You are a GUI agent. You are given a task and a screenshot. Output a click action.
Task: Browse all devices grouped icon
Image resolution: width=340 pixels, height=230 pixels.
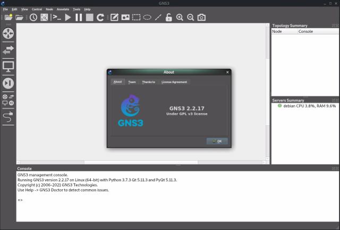8,100
